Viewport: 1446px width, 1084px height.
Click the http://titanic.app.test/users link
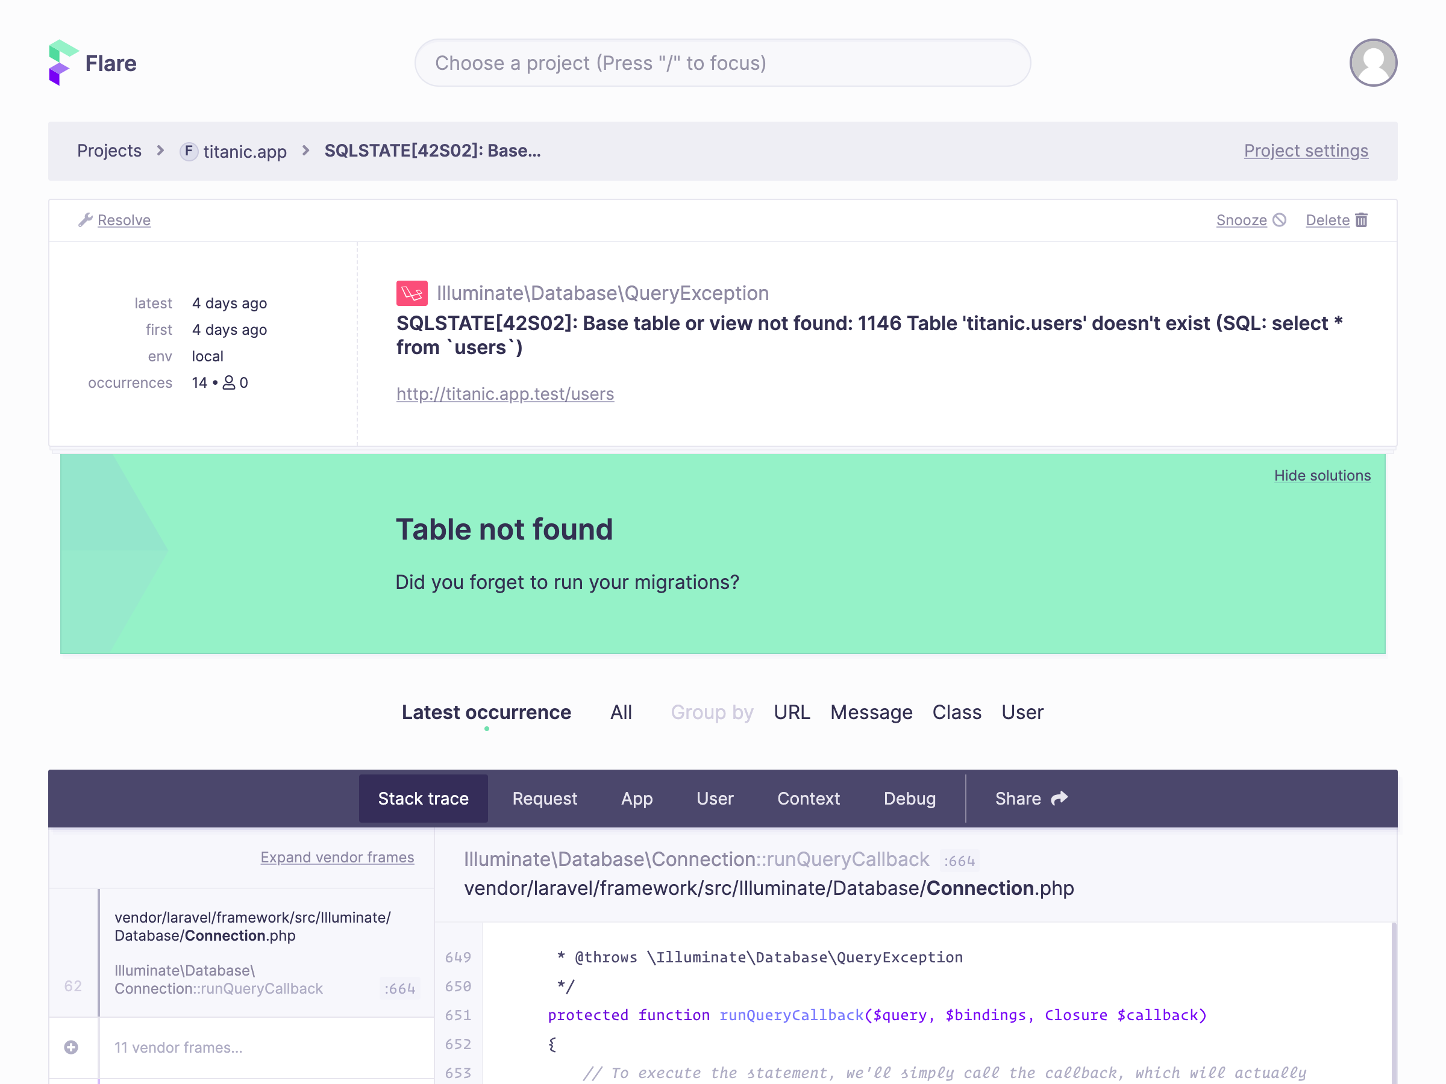(505, 394)
